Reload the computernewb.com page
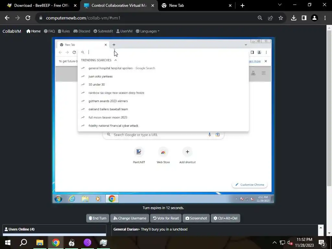The height and width of the screenshot is (249, 332). (x=28, y=18)
